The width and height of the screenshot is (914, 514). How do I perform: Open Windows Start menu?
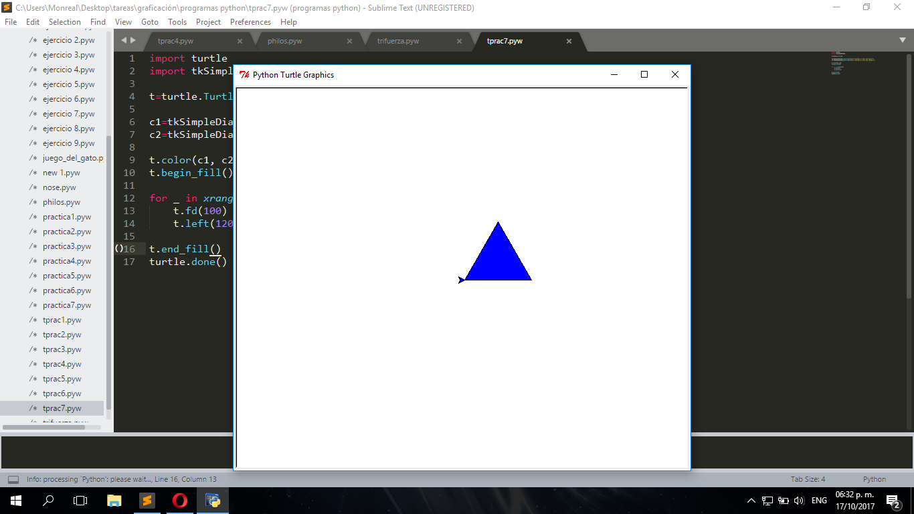pos(15,500)
